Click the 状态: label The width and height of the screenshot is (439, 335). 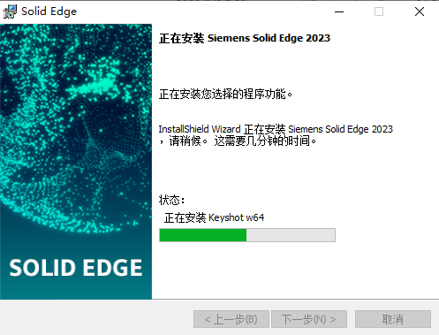(171, 200)
